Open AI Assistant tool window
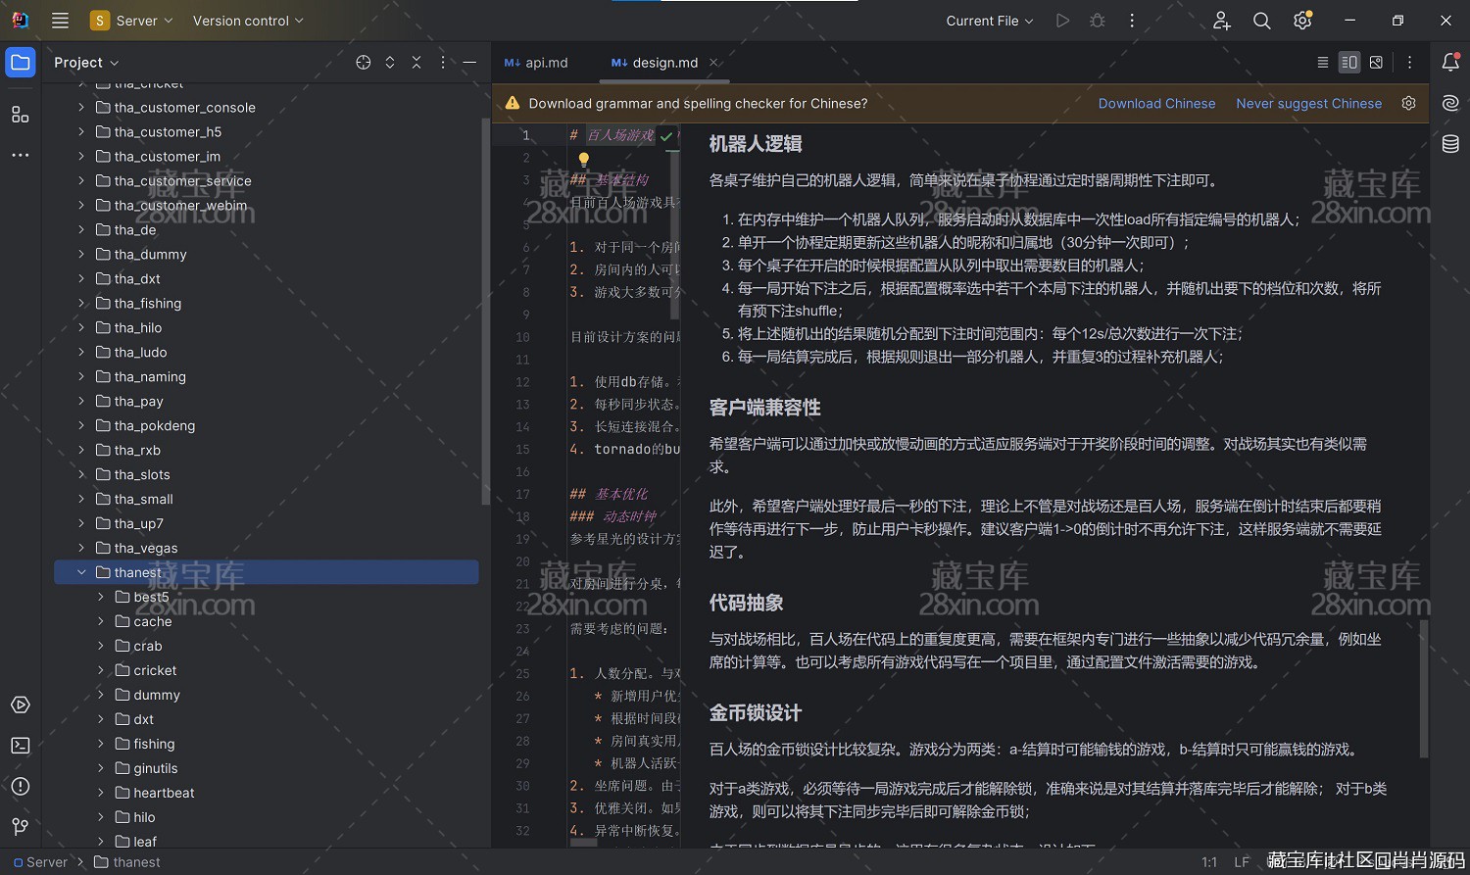 point(1451,103)
